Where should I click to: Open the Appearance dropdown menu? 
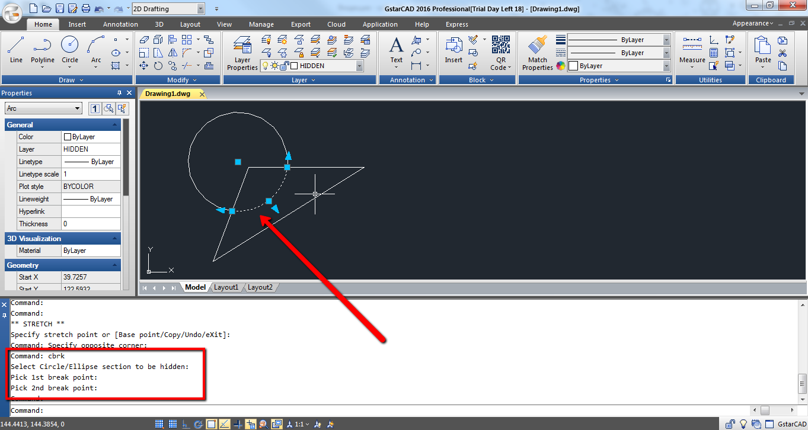[x=753, y=23]
